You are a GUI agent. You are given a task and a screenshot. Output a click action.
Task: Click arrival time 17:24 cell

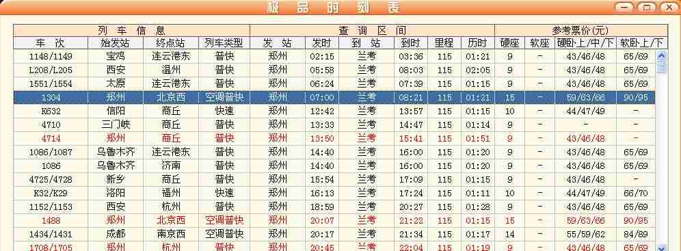(410, 194)
